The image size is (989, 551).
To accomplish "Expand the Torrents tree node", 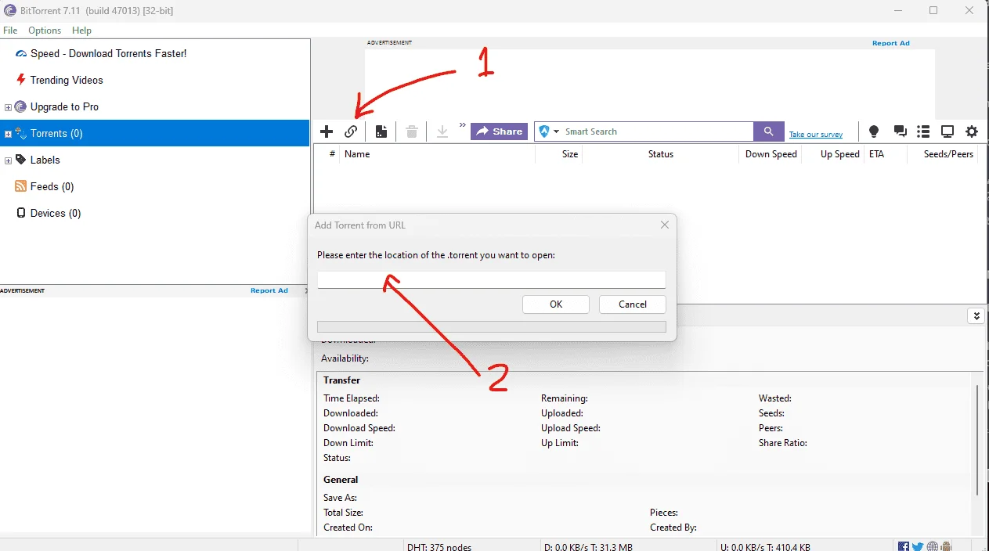I will point(8,134).
